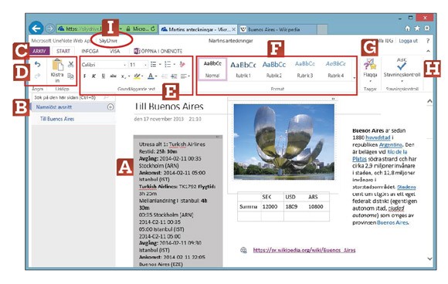Clear formatting with the eraser icon
448x284 pixels.
(182, 65)
